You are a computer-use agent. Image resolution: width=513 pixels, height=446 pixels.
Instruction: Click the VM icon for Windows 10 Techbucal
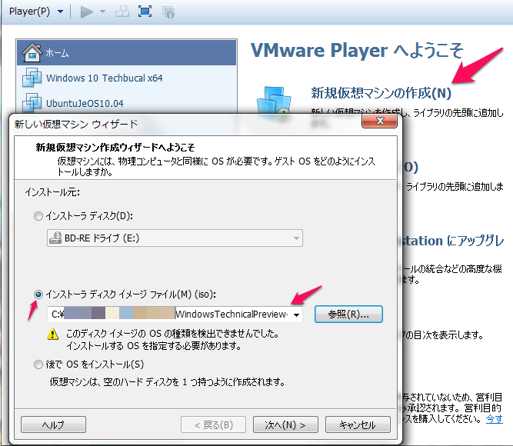(x=32, y=78)
